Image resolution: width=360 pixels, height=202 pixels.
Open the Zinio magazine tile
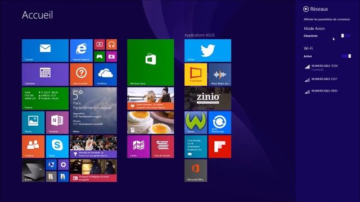point(208,99)
